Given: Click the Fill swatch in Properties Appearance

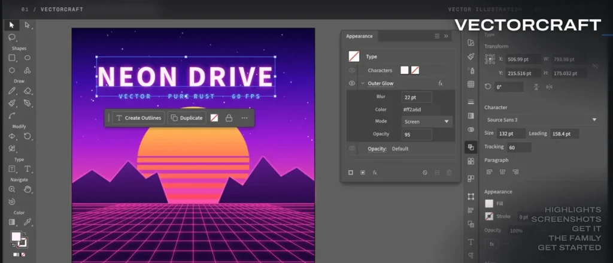Looking at the screenshot, I should click(489, 204).
